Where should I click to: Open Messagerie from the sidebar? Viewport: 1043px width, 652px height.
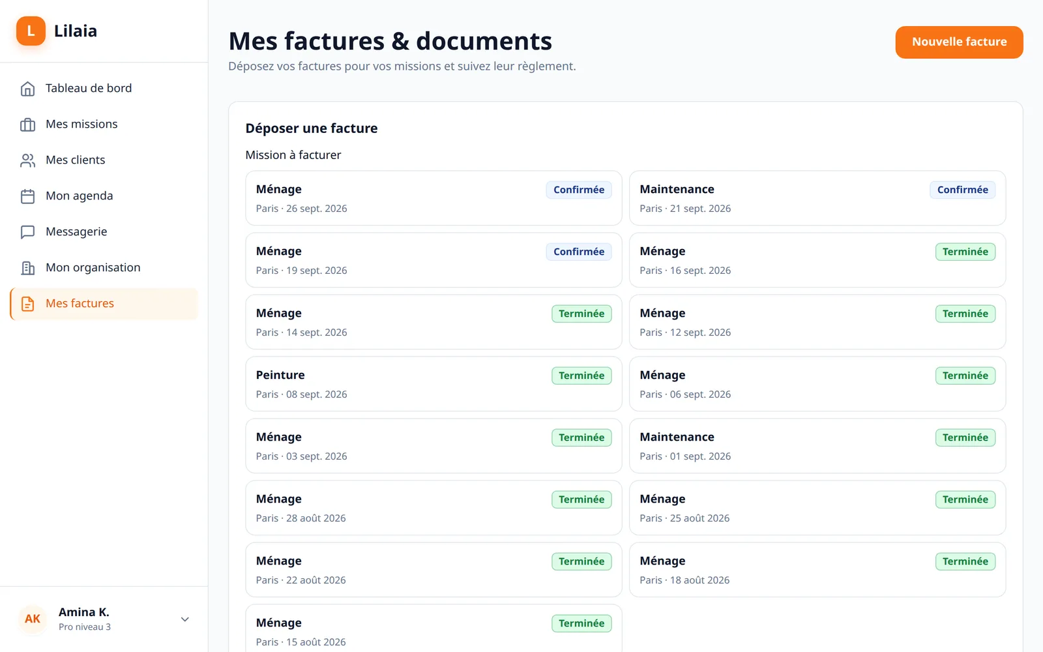(x=104, y=232)
